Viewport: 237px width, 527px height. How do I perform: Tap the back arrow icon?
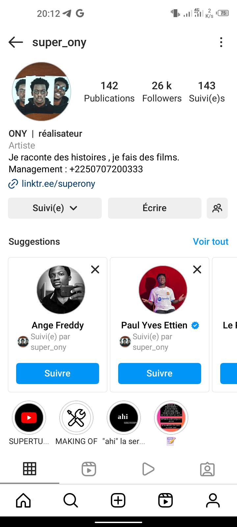point(16,42)
